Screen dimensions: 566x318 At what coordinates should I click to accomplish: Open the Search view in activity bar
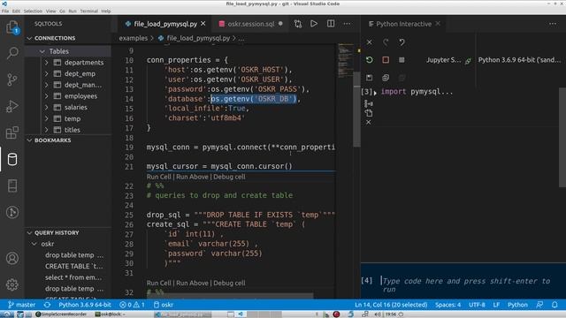tap(12, 53)
